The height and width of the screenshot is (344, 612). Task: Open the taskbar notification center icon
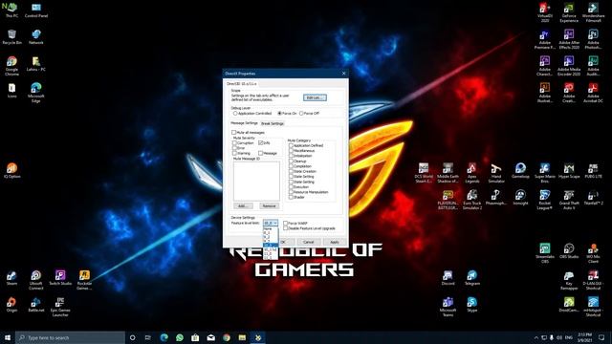601,337
